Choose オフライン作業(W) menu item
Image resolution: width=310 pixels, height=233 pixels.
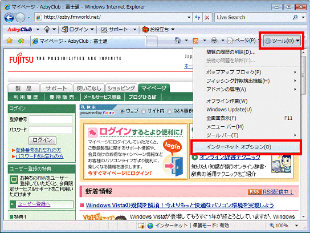click(x=246, y=101)
